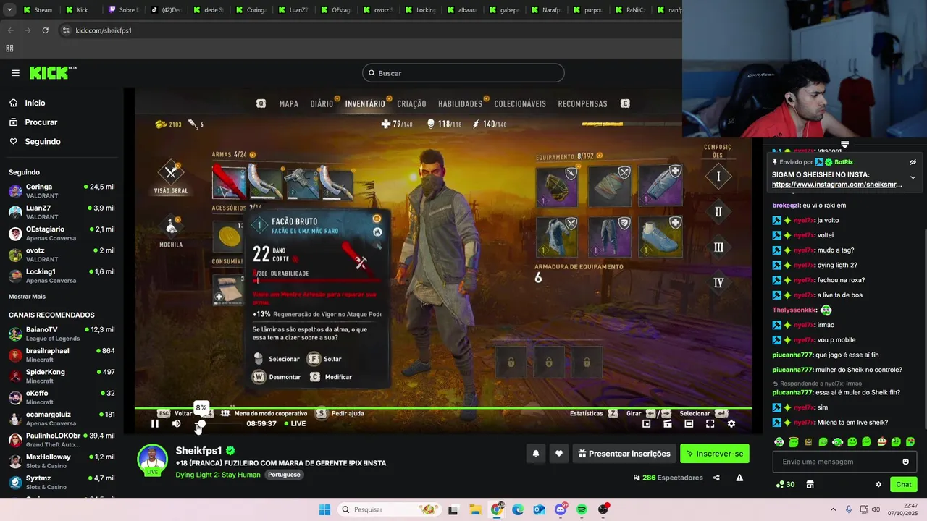Open the channel shop icon below chat
Screen dimensions: 927x521
[810, 485]
